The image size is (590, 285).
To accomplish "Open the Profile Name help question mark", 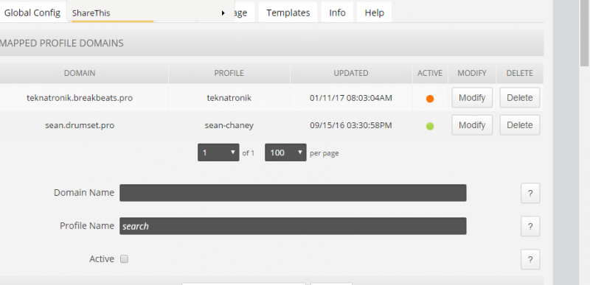I will [530, 226].
